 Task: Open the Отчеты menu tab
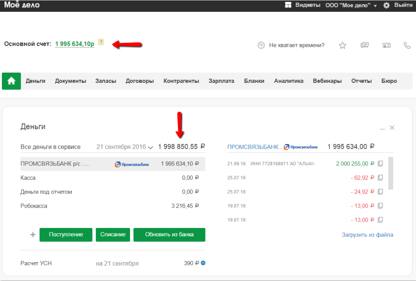(362, 81)
